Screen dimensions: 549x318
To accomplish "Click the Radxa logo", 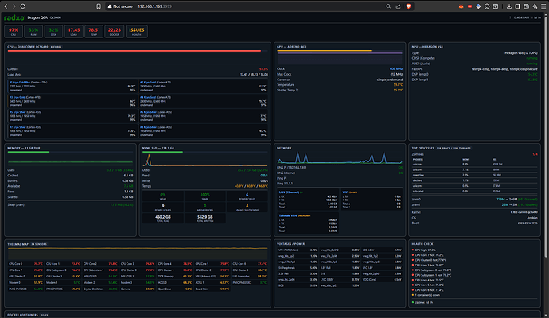I will pos(14,17).
